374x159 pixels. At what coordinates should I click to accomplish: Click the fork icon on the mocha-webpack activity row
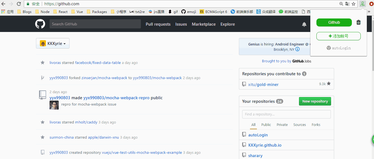(x=42, y=78)
